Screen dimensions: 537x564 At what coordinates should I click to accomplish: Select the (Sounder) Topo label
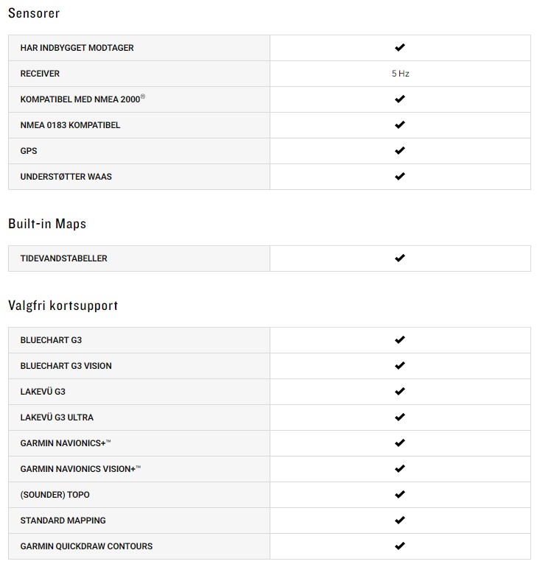click(55, 495)
